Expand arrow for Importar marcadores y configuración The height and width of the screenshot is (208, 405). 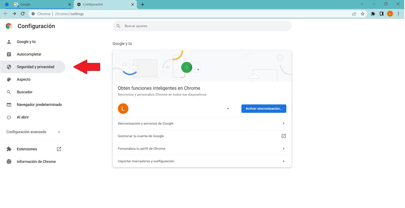pos(283,161)
